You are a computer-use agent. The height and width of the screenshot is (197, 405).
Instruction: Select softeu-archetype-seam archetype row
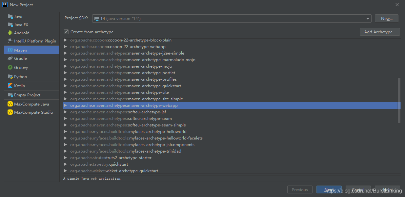pos(230,119)
